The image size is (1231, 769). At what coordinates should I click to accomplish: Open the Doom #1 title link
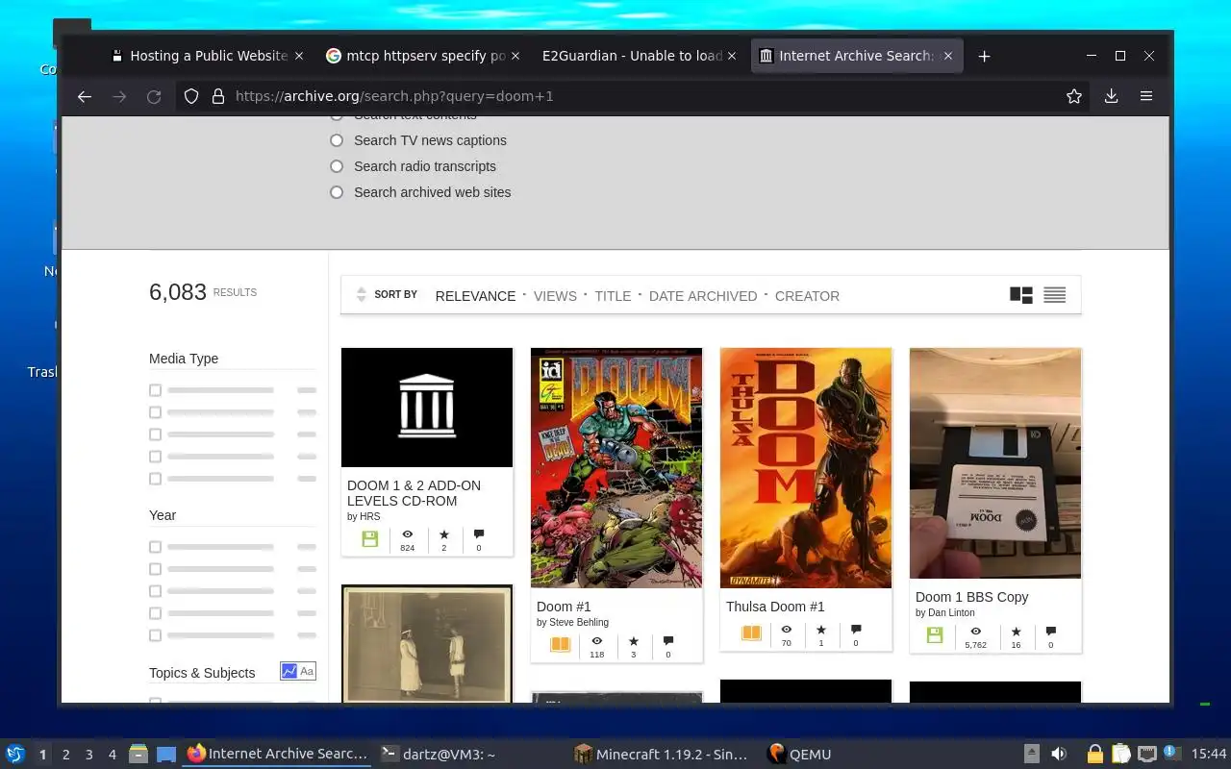point(564,607)
